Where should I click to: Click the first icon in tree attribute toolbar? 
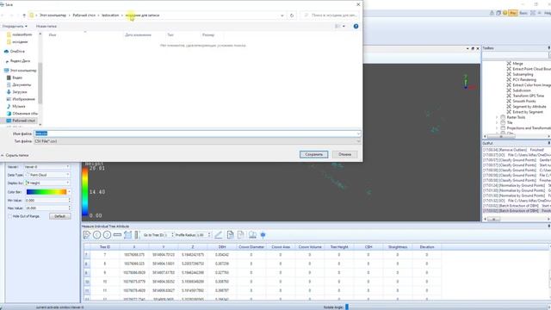tap(86, 235)
